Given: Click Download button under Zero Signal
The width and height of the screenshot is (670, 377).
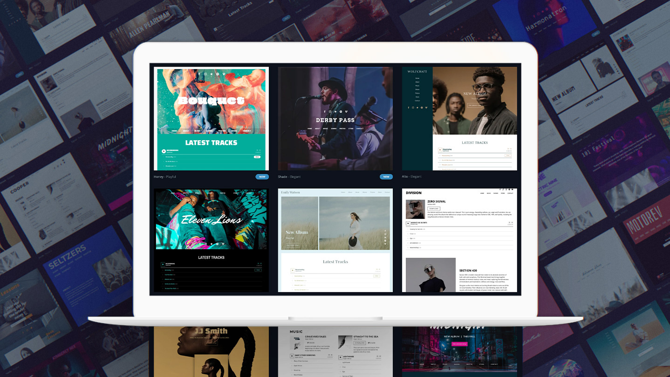Looking at the screenshot, I should (x=433, y=208).
